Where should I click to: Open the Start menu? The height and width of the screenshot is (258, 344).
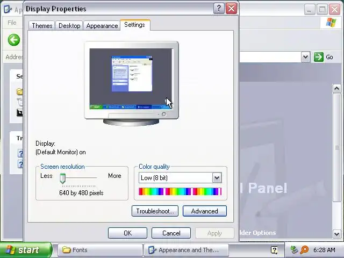[x=26, y=250]
